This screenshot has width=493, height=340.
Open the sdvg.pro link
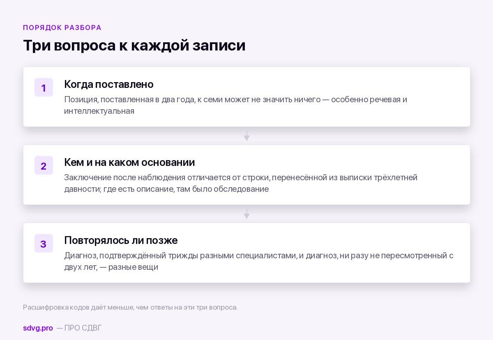pos(38,328)
